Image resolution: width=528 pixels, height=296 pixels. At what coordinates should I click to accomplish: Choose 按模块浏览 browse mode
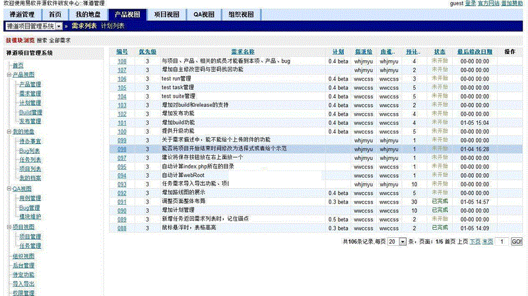(20, 40)
